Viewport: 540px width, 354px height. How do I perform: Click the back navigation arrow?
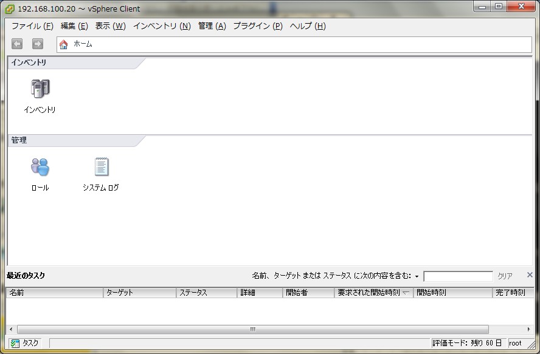[x=17, y=44]
